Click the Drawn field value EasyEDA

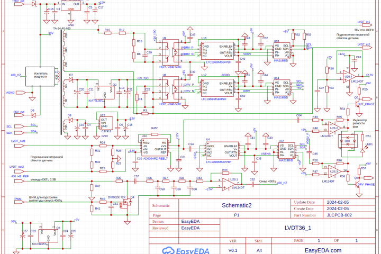coord(190,221)
